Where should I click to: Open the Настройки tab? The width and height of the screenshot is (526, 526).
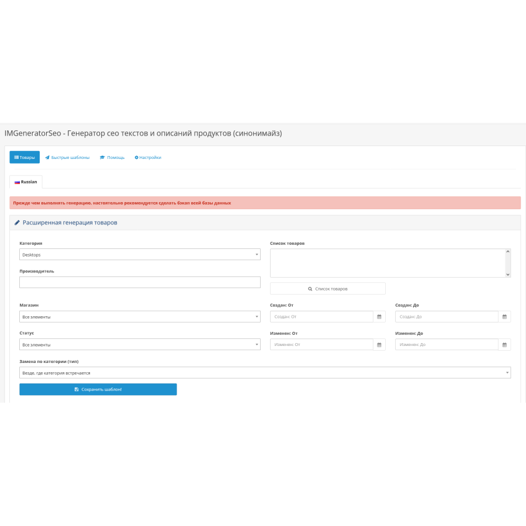(x=148, y=157)
